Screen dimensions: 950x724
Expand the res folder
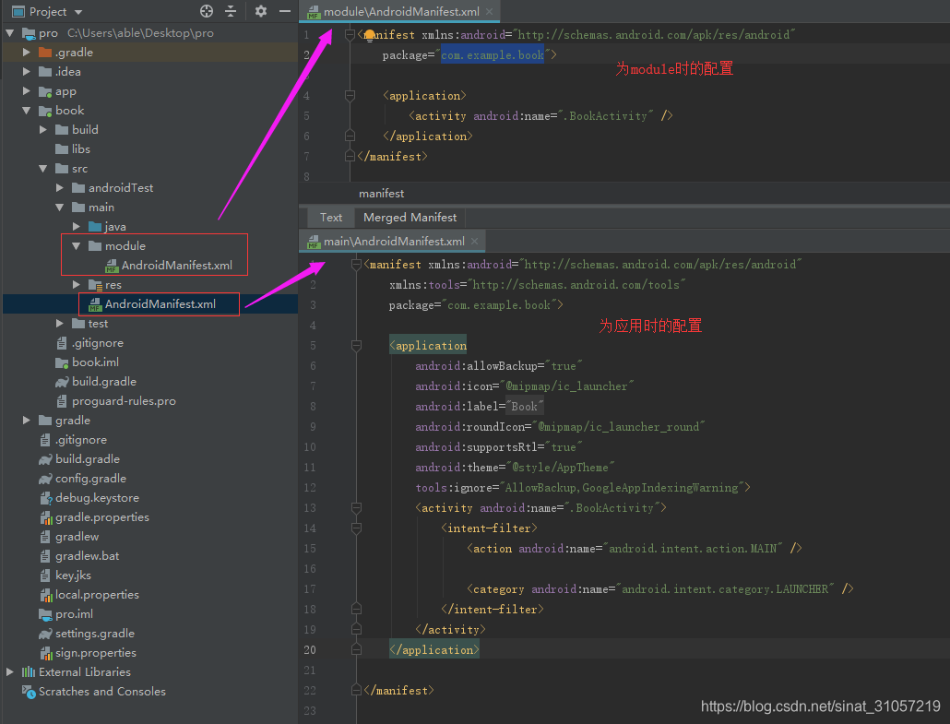pos(77,285)
